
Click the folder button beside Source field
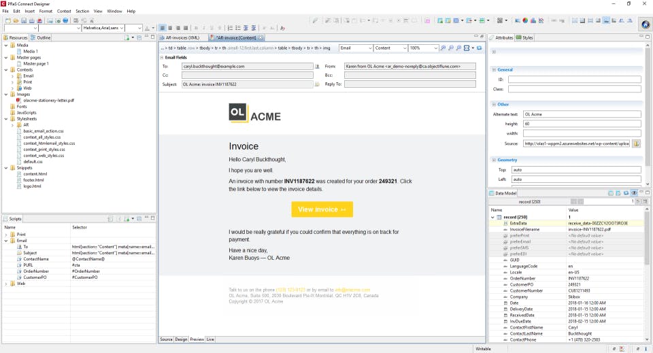click(637, 144)
